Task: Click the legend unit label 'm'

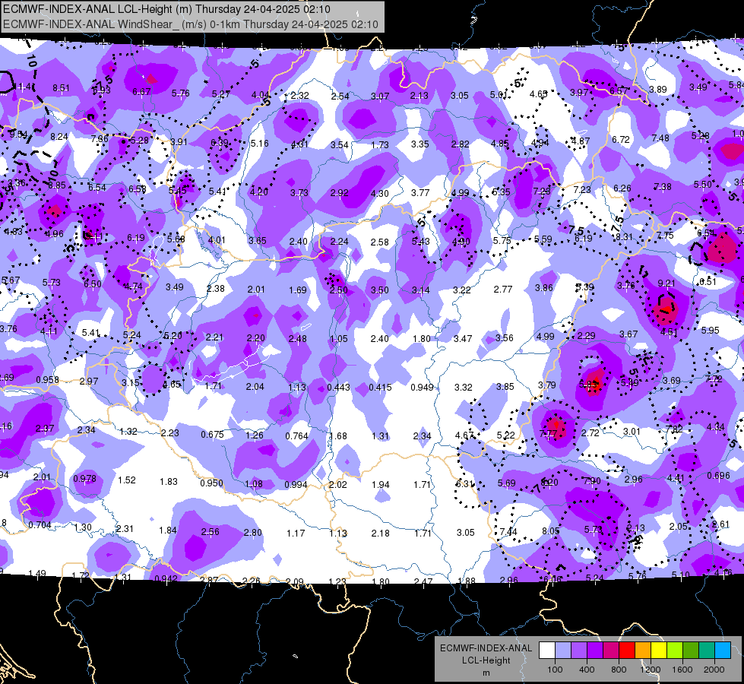Action: 486,673
